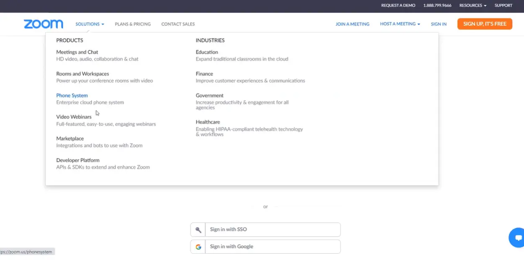Viewport: 524px width, 260px height.
Task: Click the key icon for SSO sign-in
Action: 198,230
